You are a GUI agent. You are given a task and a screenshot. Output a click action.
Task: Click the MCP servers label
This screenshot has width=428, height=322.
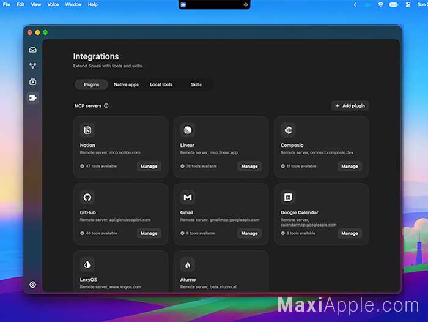tap(88, 106)
